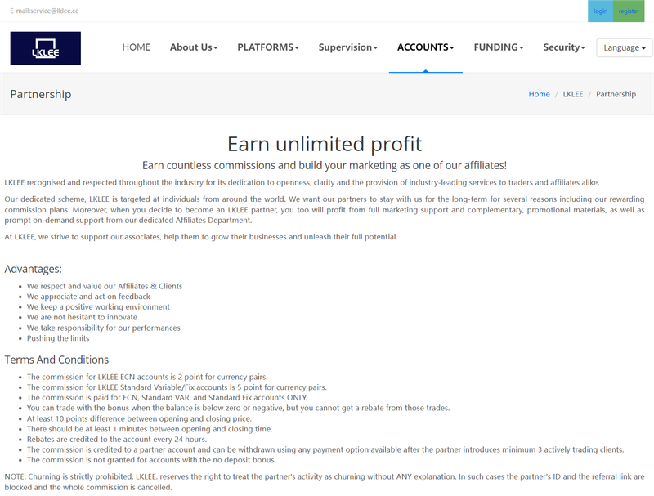The image size is (654, 496).
Task: Click the 'At LKLEE, we strive to support' paragraph
Action: [201, 237]
